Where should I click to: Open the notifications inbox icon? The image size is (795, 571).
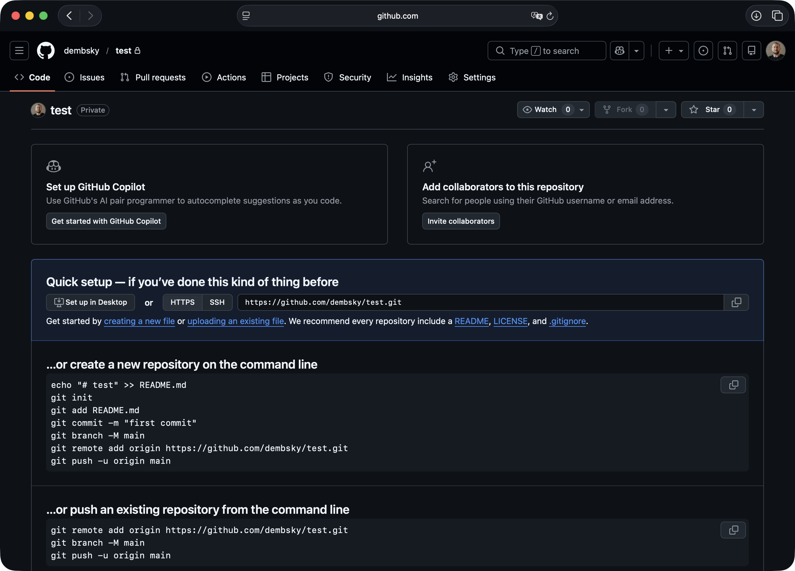pyautogui.click(x=752, y=51)
